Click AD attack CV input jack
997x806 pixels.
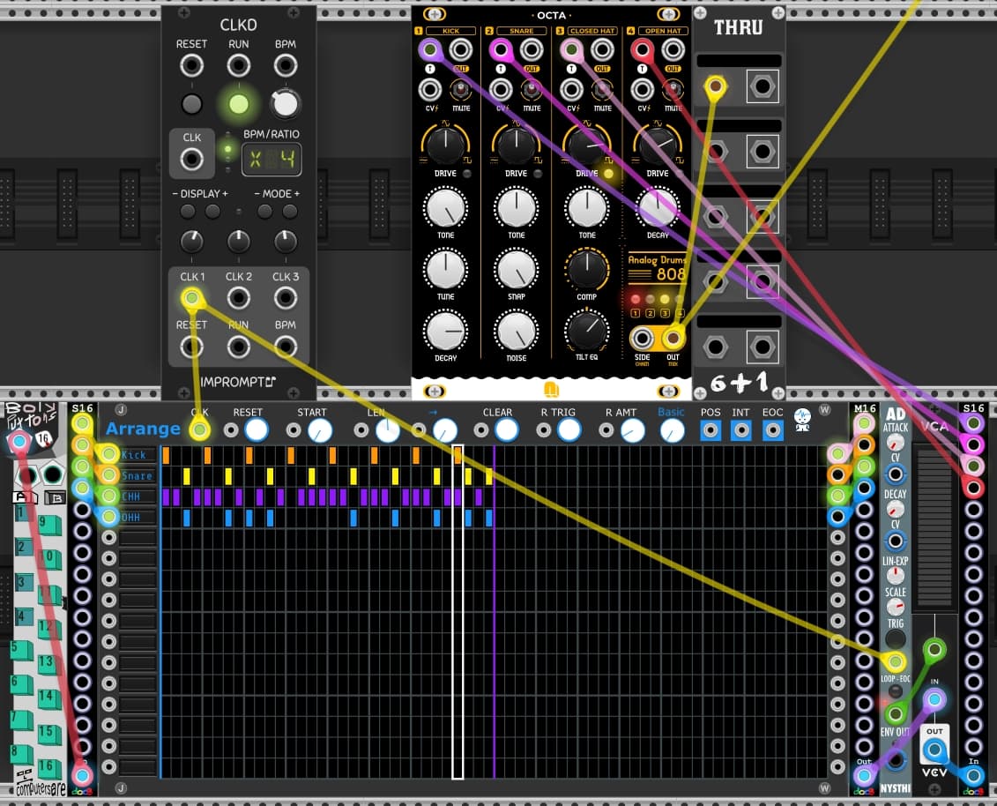tap(896, 474)
